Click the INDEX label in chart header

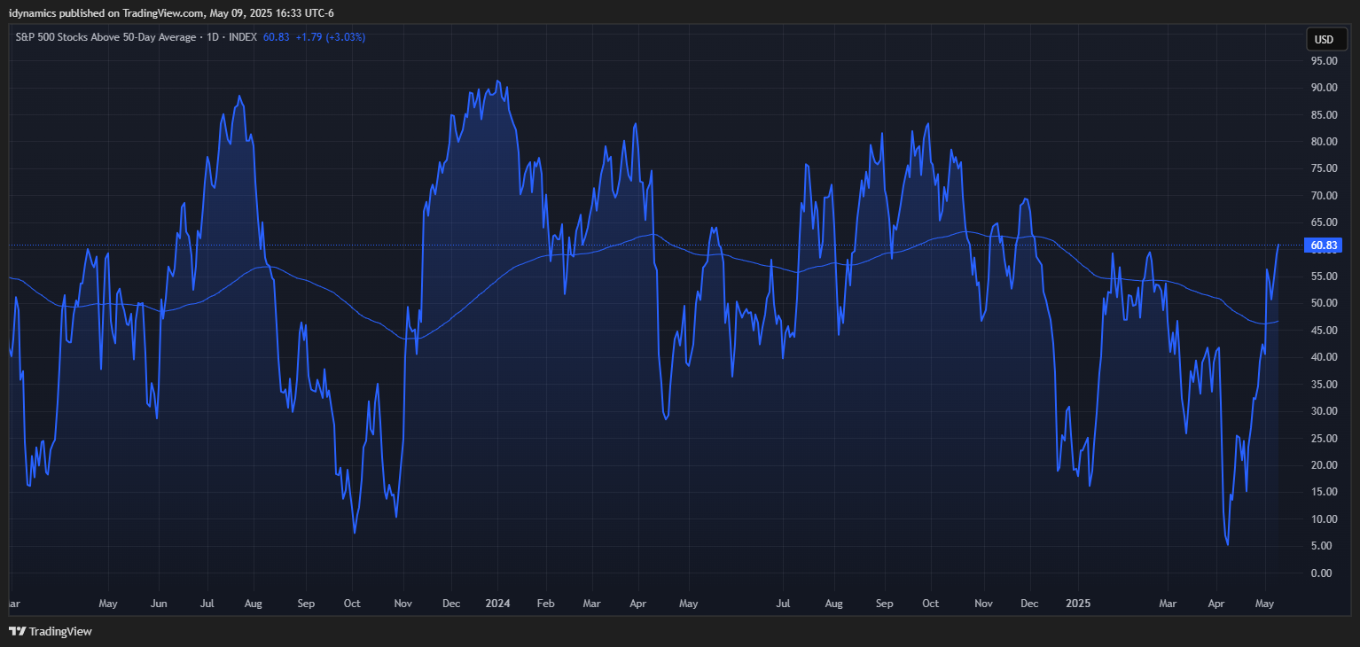pyautogui.click(x=243, y=37)
